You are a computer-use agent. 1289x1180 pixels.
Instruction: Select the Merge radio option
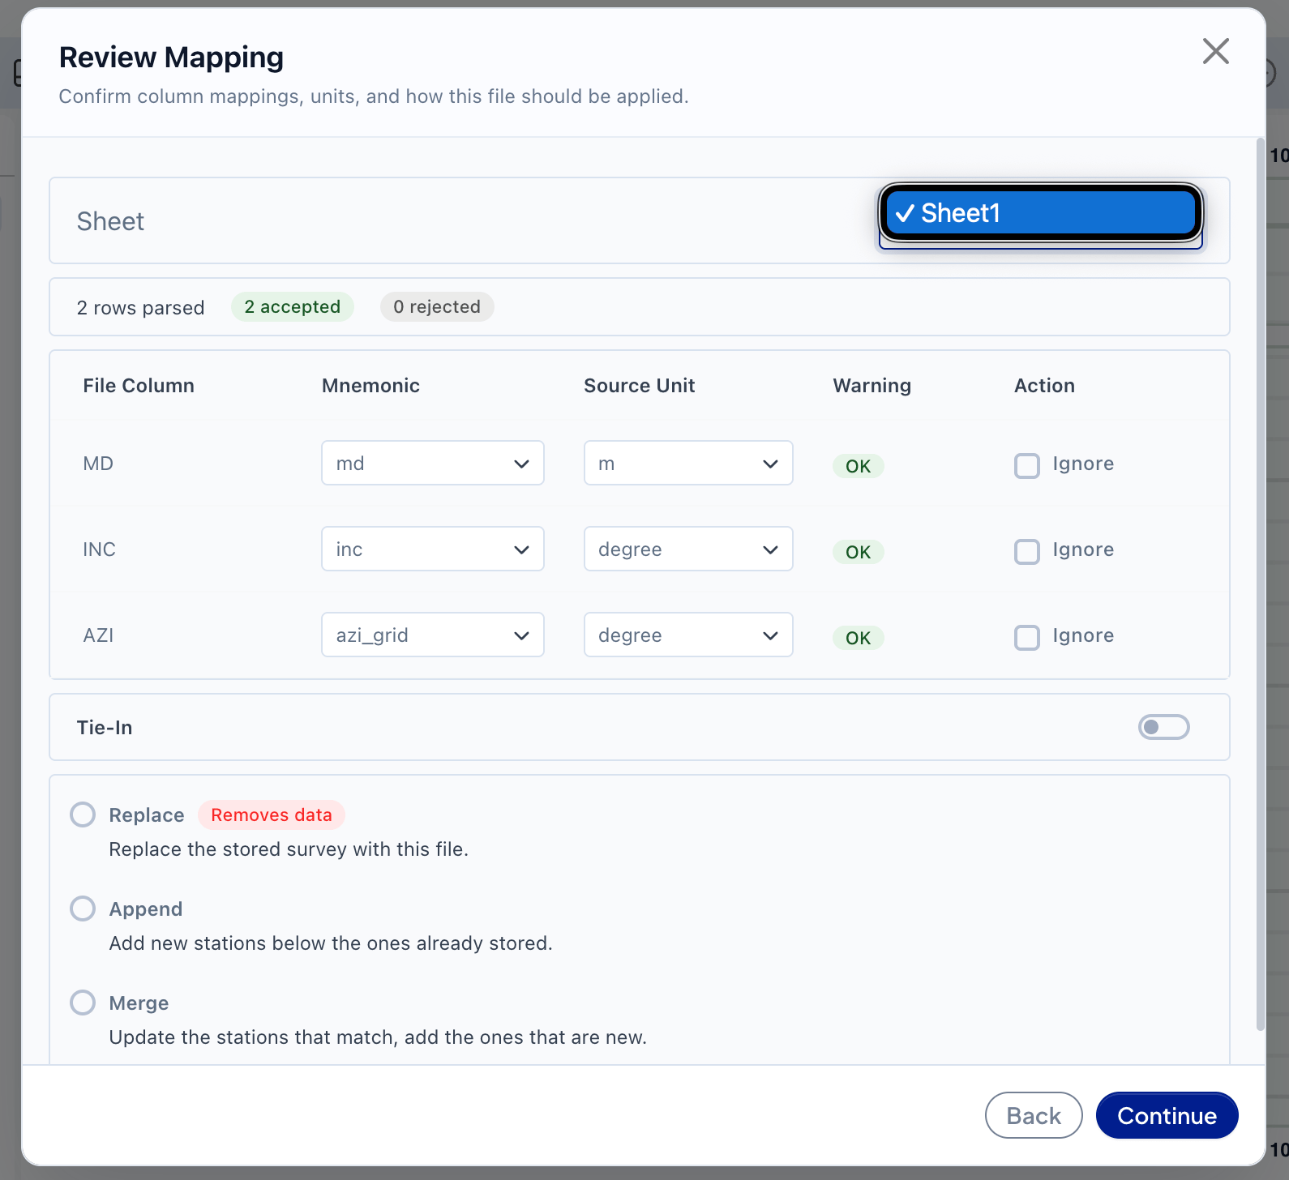pyautogui.click(x=83, y=1003)
